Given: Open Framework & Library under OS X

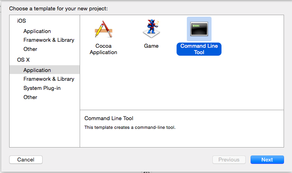Looking at the screenshot, I should click(49, 79).
